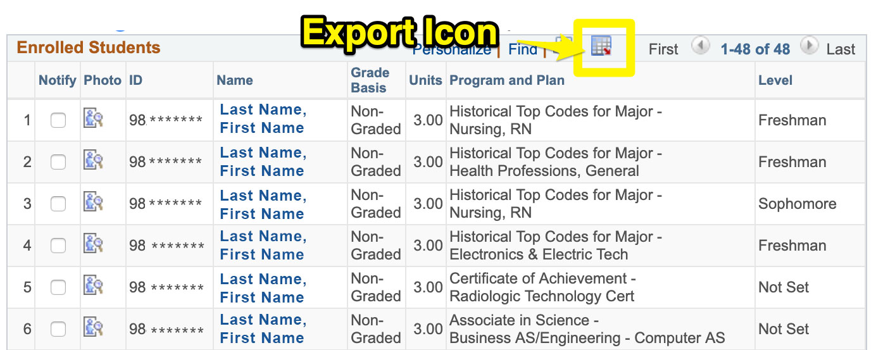The height and width of the screenshot is (350, 876).
Task: Click the export to spreadsheet icon
Action: click(601, 46)
